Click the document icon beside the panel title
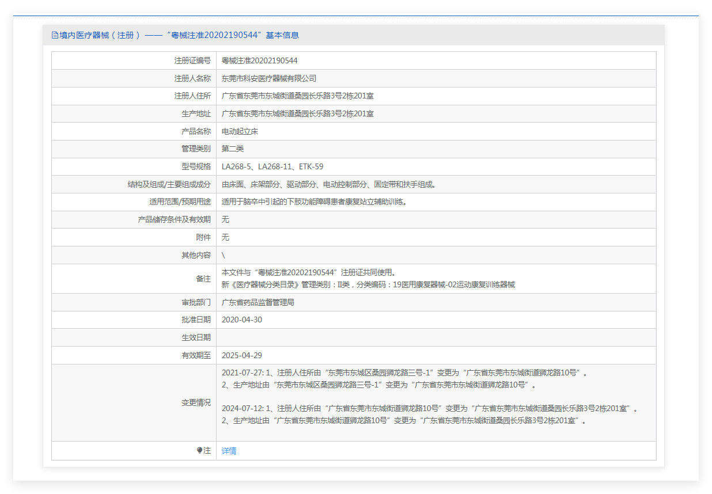This screenshot has height=494, width=712. [55, 35]
